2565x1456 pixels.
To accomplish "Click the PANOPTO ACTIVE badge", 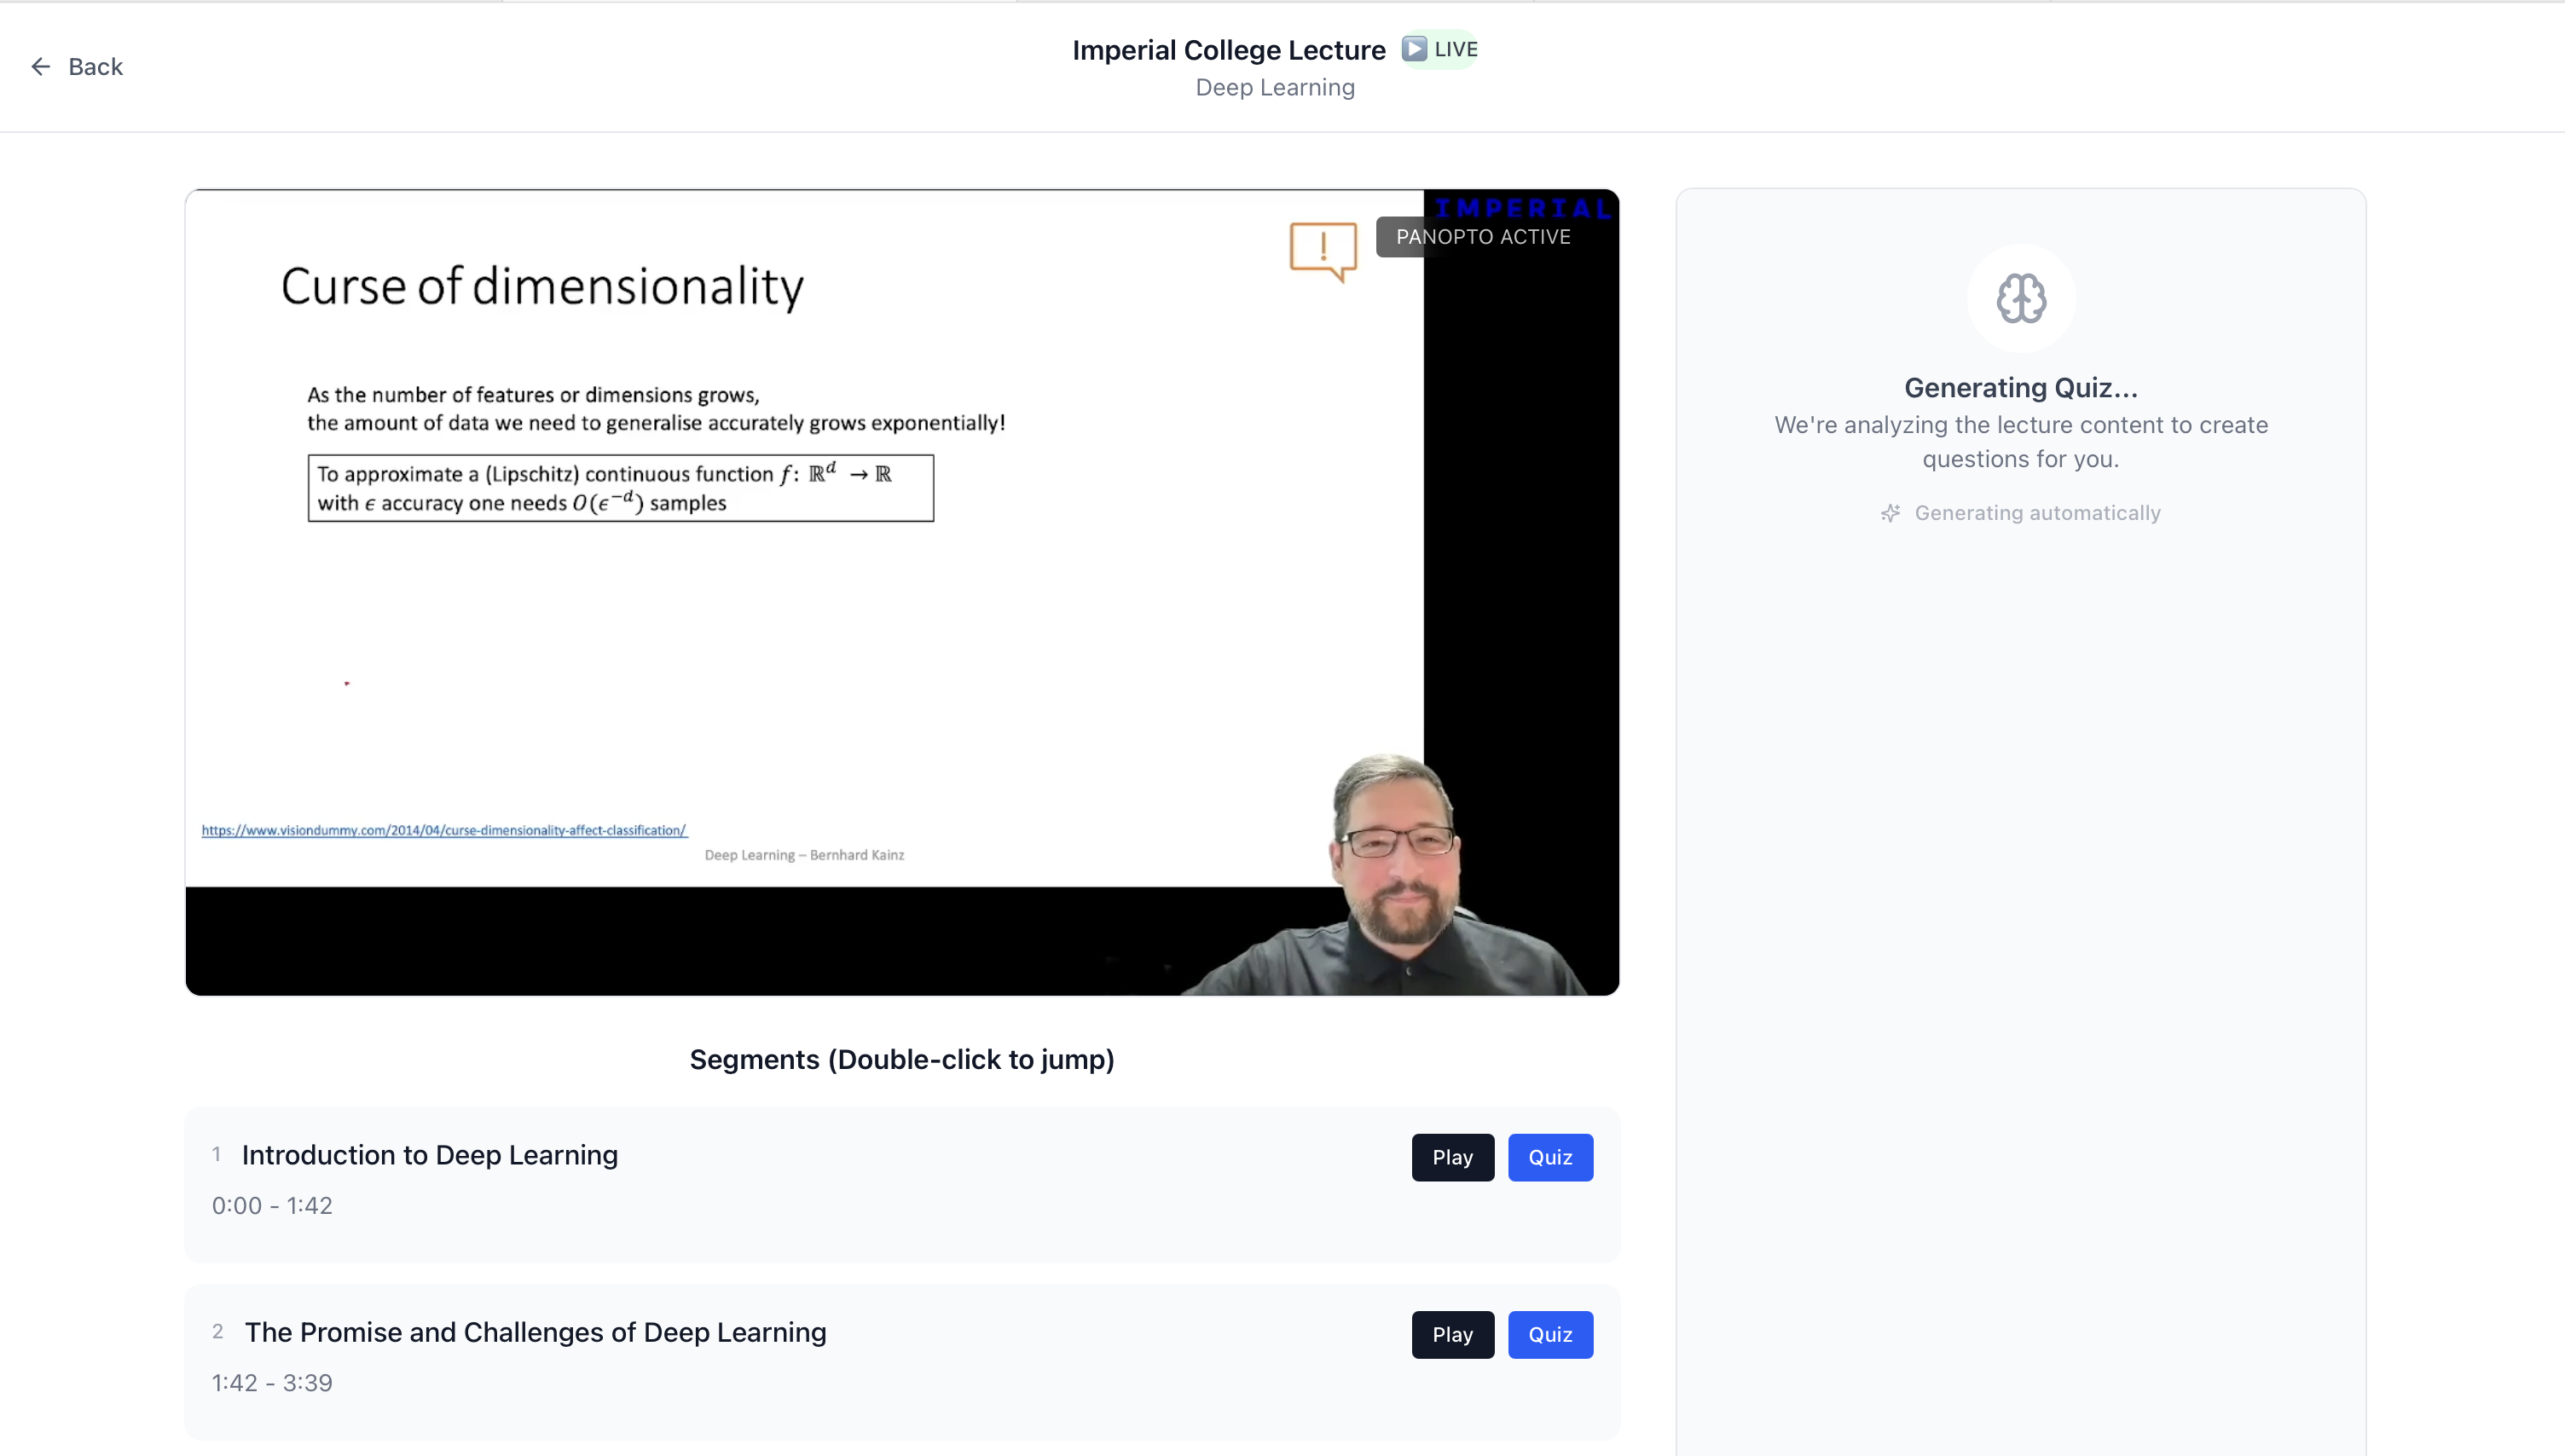I will coord(1483,237).
